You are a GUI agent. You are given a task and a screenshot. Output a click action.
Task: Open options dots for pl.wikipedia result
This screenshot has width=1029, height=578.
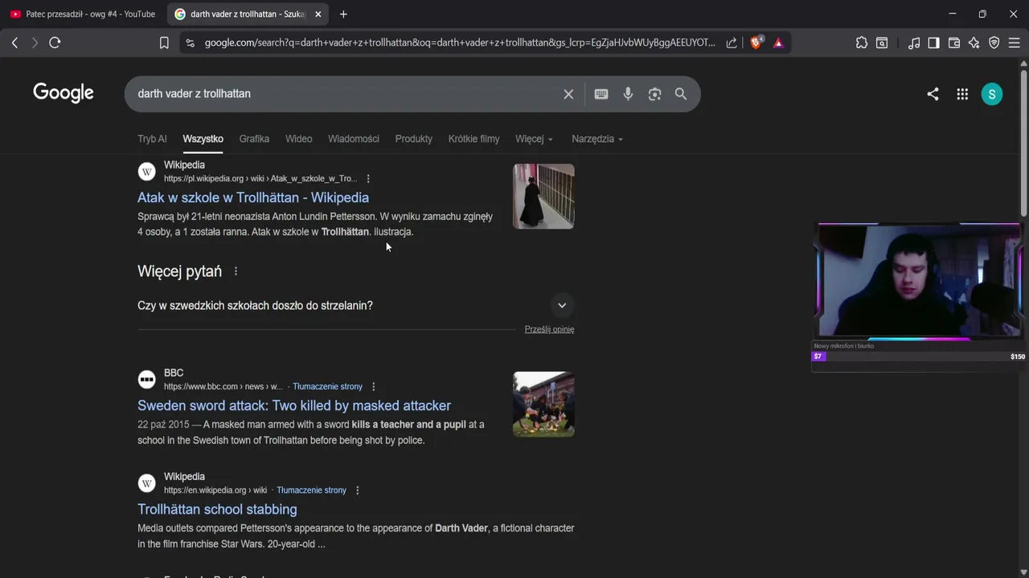click(x=368, y=178)
